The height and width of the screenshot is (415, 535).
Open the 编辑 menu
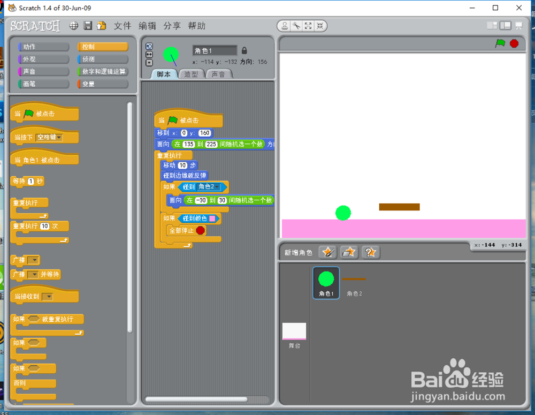[148, 26]
